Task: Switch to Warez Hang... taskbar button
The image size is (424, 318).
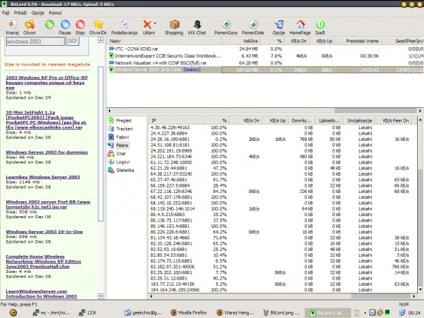Action: point(235,313)
